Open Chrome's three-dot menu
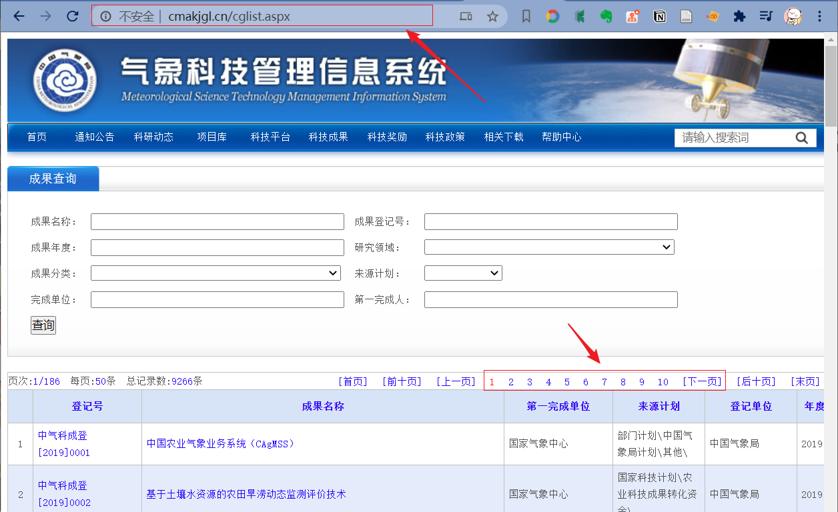 coord(820,17)
